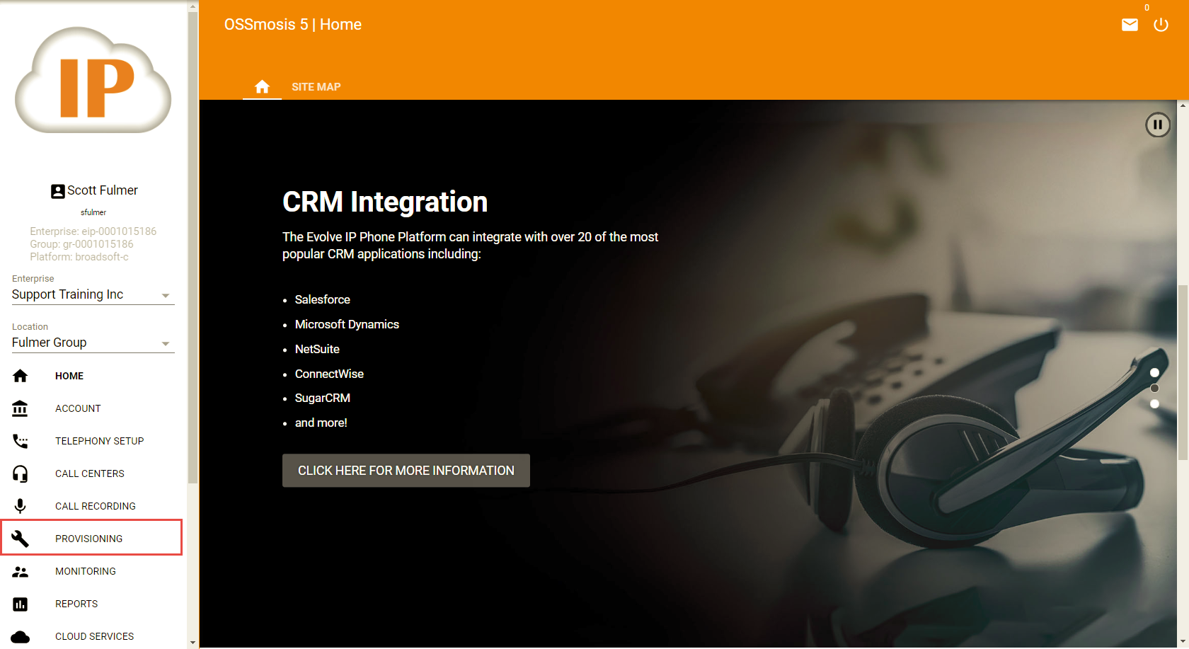The image size is (1189, 649).
Task: Select the middle carousel slide dot
Action: point(1154,388)
